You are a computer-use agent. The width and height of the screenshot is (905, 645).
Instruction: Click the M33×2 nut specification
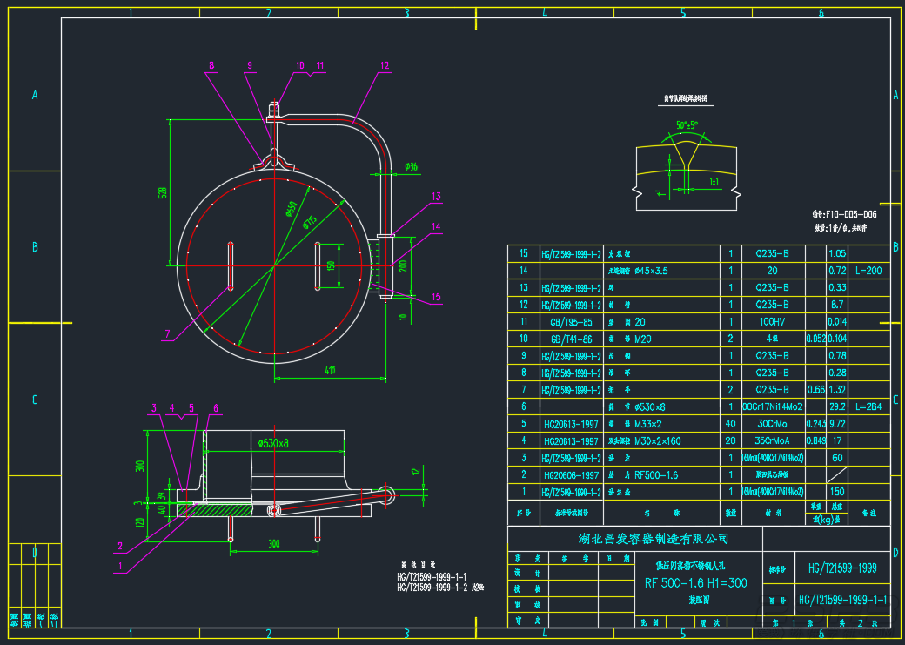tap(650, 424)
